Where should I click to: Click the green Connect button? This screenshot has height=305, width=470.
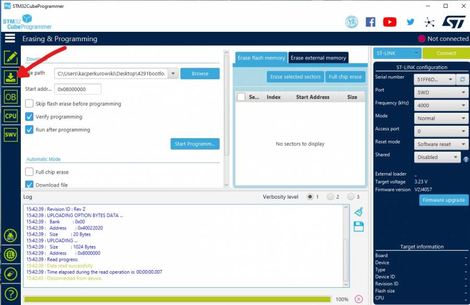pyautogui.click(x=446, y=53)
